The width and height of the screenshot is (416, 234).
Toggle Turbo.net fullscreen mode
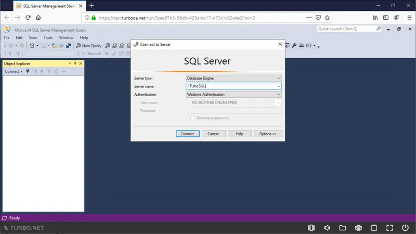coord(389,228)
